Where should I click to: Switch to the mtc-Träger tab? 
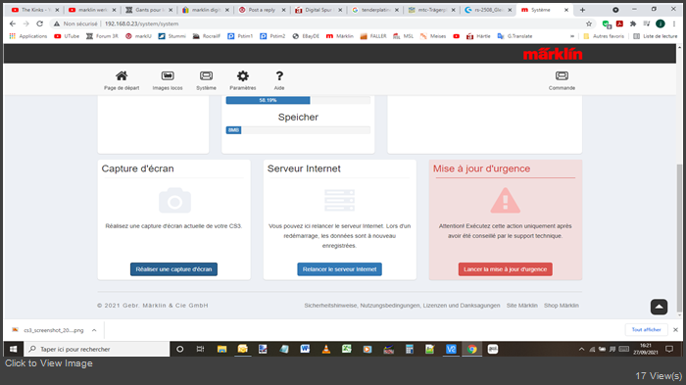[432, 10]
